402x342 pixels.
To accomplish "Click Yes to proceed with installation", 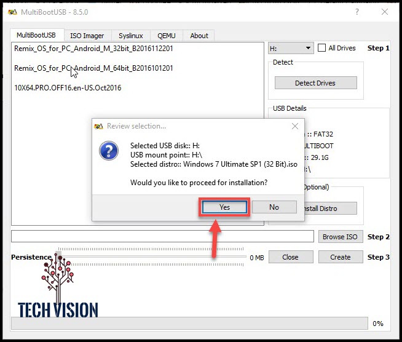I will point(224,207).
